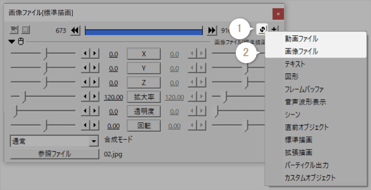Viewport: 371px width, 190px height.
Task: Click the 拡大率 button
Action: tap(144, 97)
